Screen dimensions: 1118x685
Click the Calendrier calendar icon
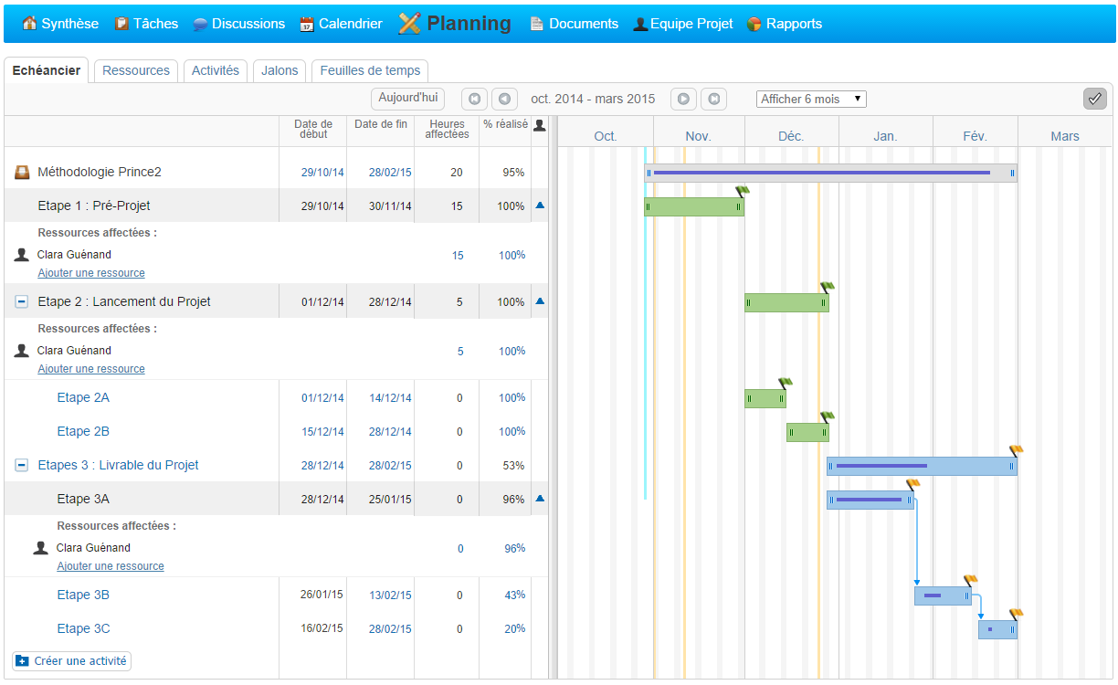(307, 25)
